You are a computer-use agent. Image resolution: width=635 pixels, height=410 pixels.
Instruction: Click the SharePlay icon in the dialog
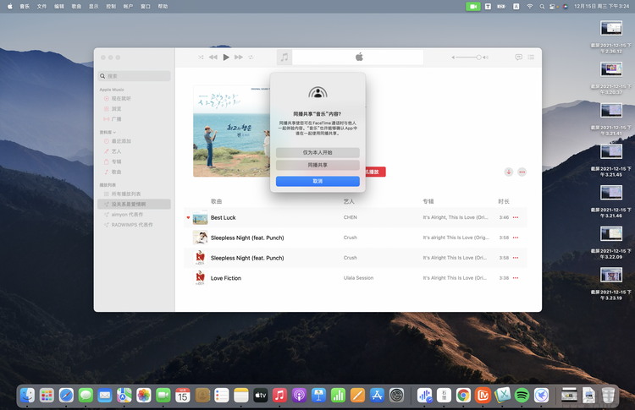[317, 93]
